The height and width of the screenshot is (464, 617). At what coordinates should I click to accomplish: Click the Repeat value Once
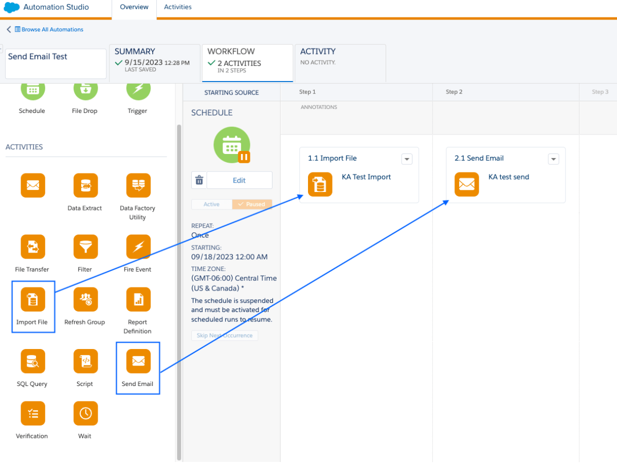point(200,235)
